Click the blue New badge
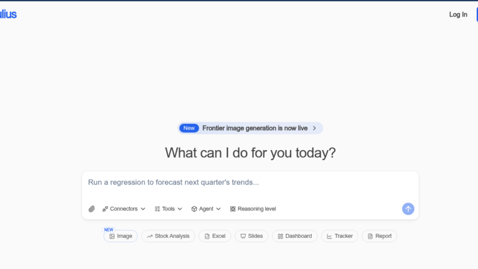 click(189, 128)
